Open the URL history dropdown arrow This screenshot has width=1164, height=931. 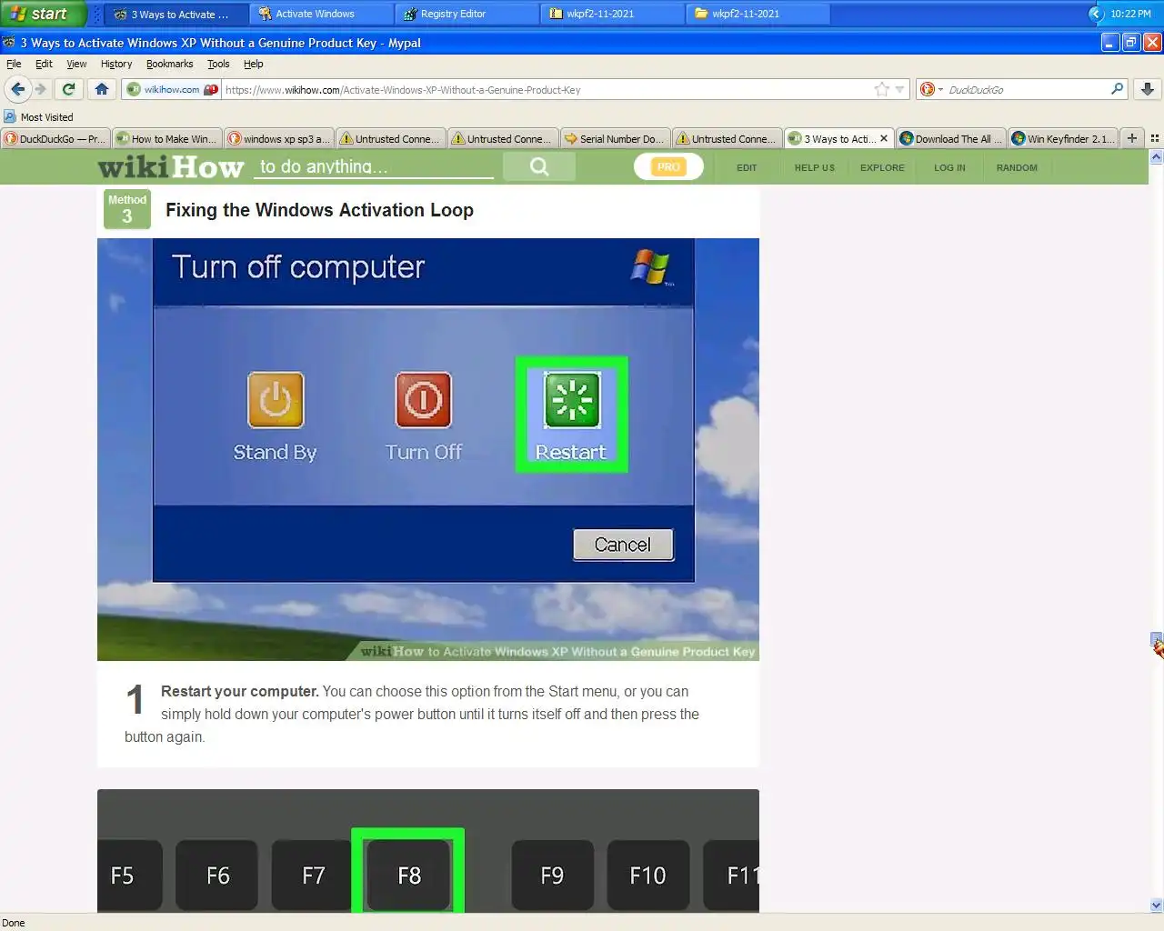pyautogui.click(x=900, y=89)
